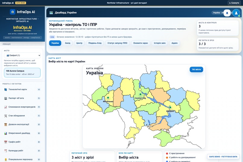Viewport: 243px width, 162px height.
Task: Click the Технологічні карти book icon
Action: point(6,90)
